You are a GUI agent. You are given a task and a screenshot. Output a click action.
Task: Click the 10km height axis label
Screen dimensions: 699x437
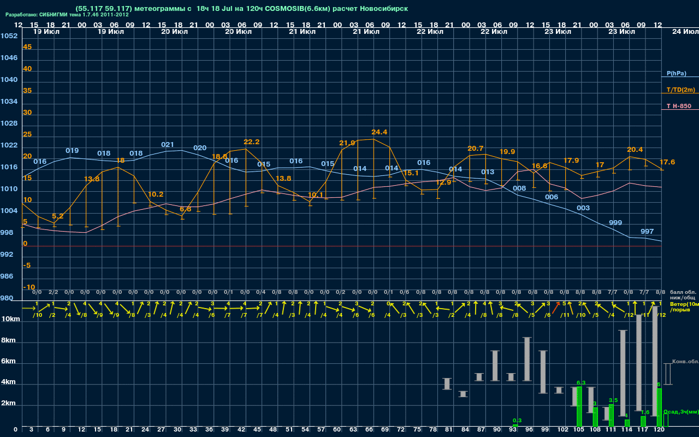pos(11,319)
